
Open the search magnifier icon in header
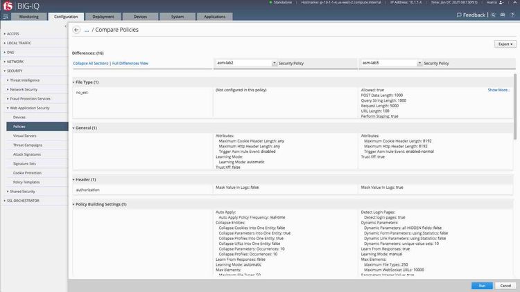(494, 15)
